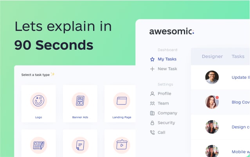Screen dimensions: 250x157
Task: Click the people icon beside Team
Action: [x=152, y=103]
